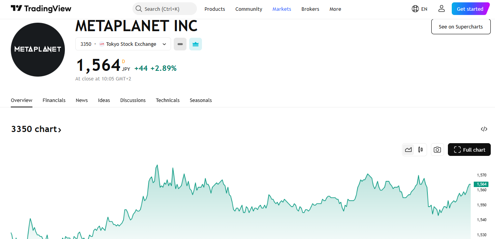This screenshot has width=495, height=239.
Task: Open the Markets menu
Action: click(282, 9)
